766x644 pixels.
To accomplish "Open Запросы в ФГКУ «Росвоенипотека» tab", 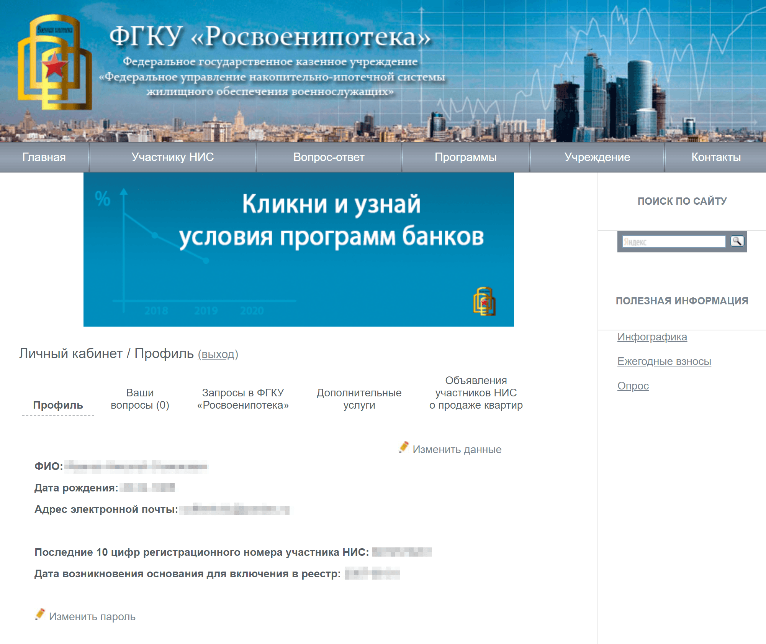I will point(243,399).
